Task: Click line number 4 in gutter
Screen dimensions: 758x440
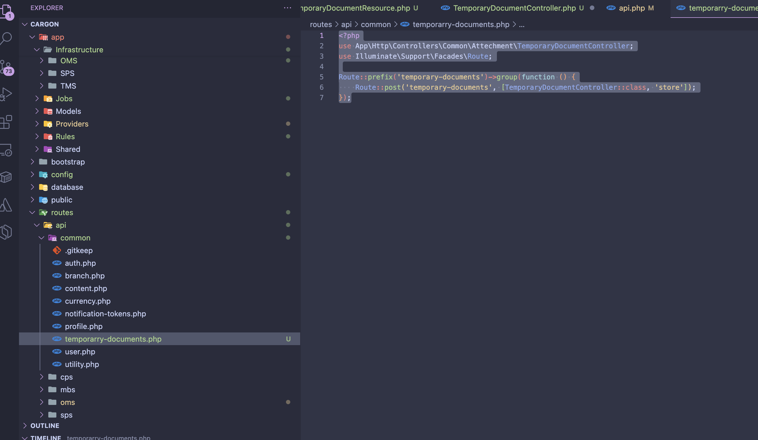Action: (x=321, y=66)
